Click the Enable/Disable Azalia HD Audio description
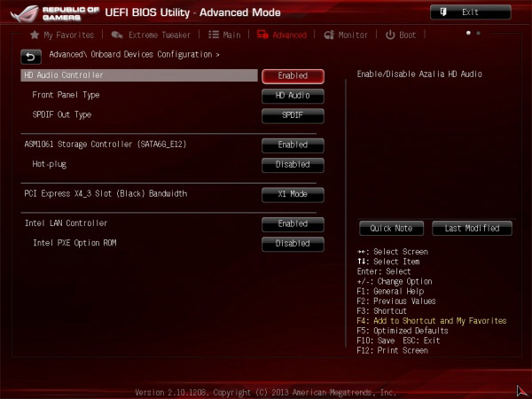 (419, 74)
